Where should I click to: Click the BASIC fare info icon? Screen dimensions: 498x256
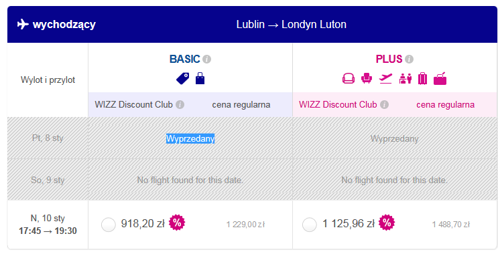coord(206,59)
